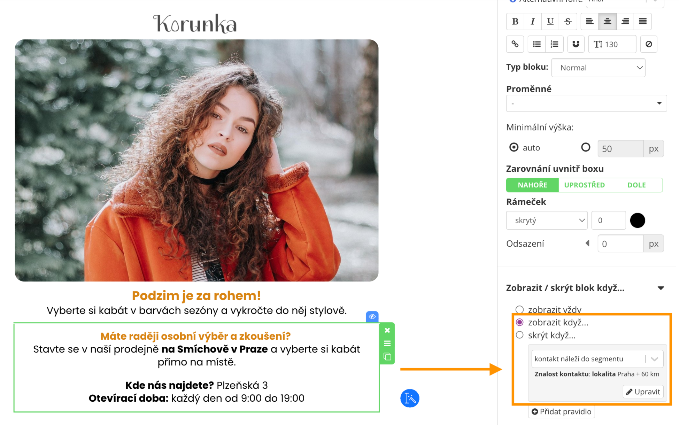
Task: Apply italic formatting
Action: (x=532, y=22)
